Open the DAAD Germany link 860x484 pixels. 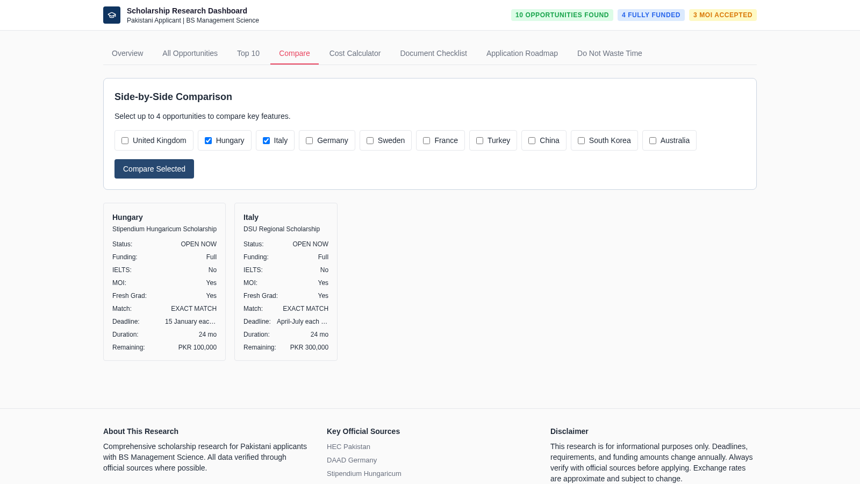point(352,460)
